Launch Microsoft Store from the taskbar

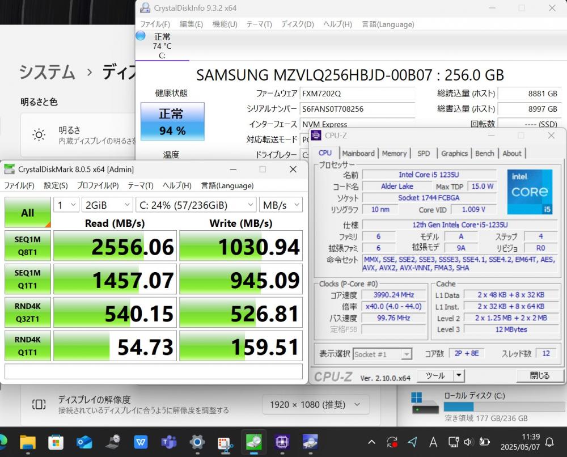[x=56, y=442]
